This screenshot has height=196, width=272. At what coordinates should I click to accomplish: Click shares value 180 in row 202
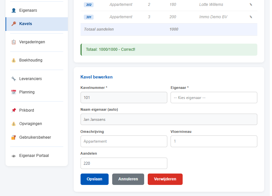[x=173, y=5]
